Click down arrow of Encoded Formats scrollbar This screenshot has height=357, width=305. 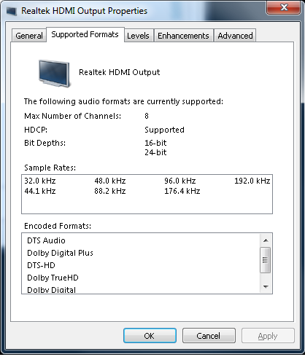pos(266,287)
